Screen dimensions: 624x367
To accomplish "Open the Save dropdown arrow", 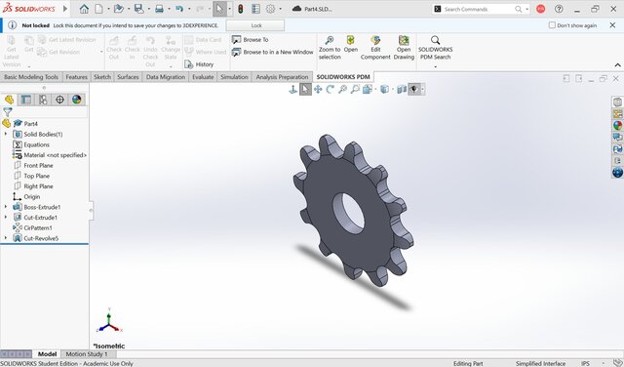I will click(x=148, y=9).
